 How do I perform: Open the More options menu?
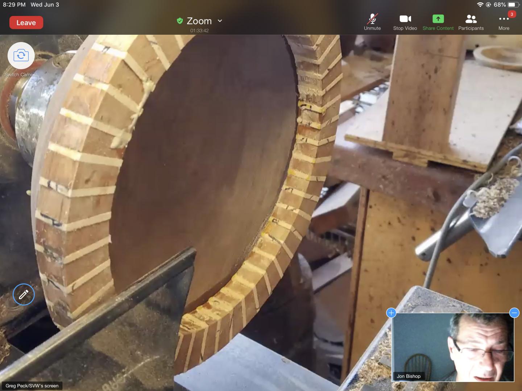point(504,22)
